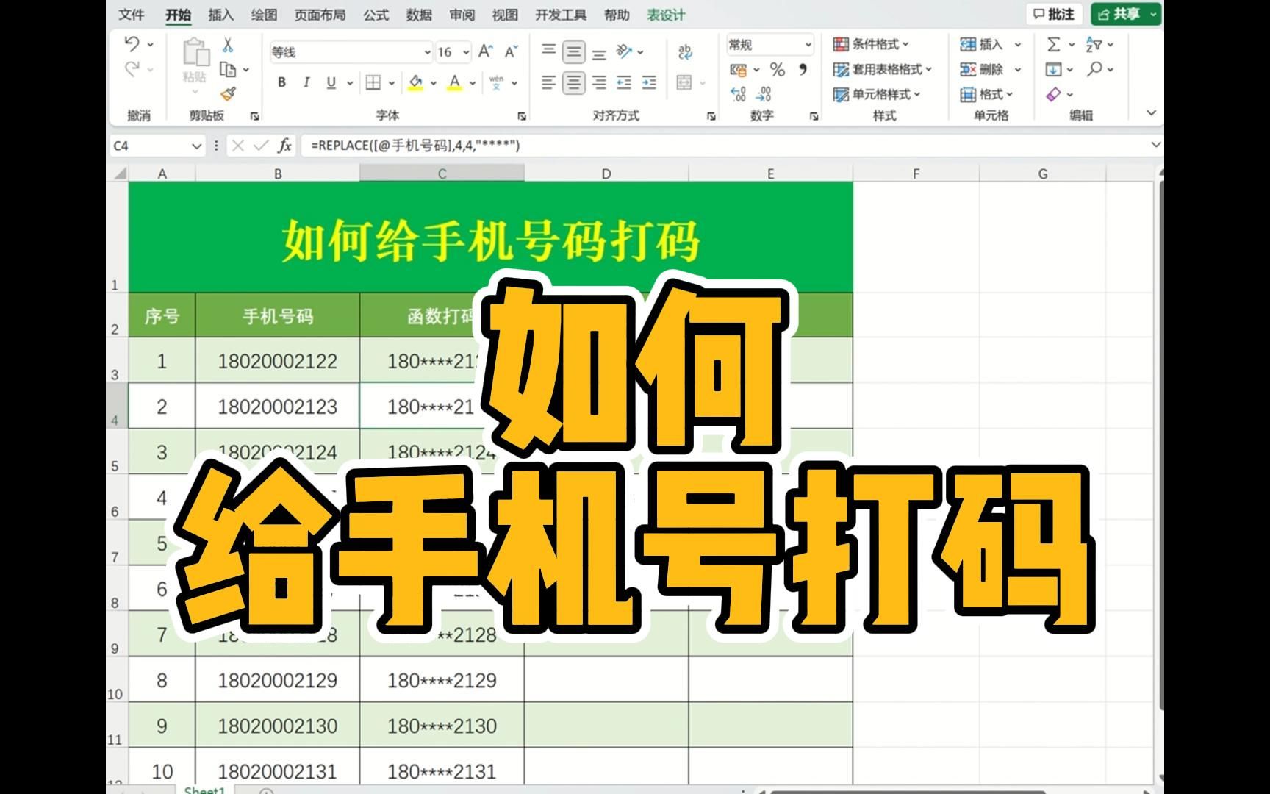The image size is (1270, 794).
Task: Toggle bold formatting on cell C4
Action: tap(281, 82)
